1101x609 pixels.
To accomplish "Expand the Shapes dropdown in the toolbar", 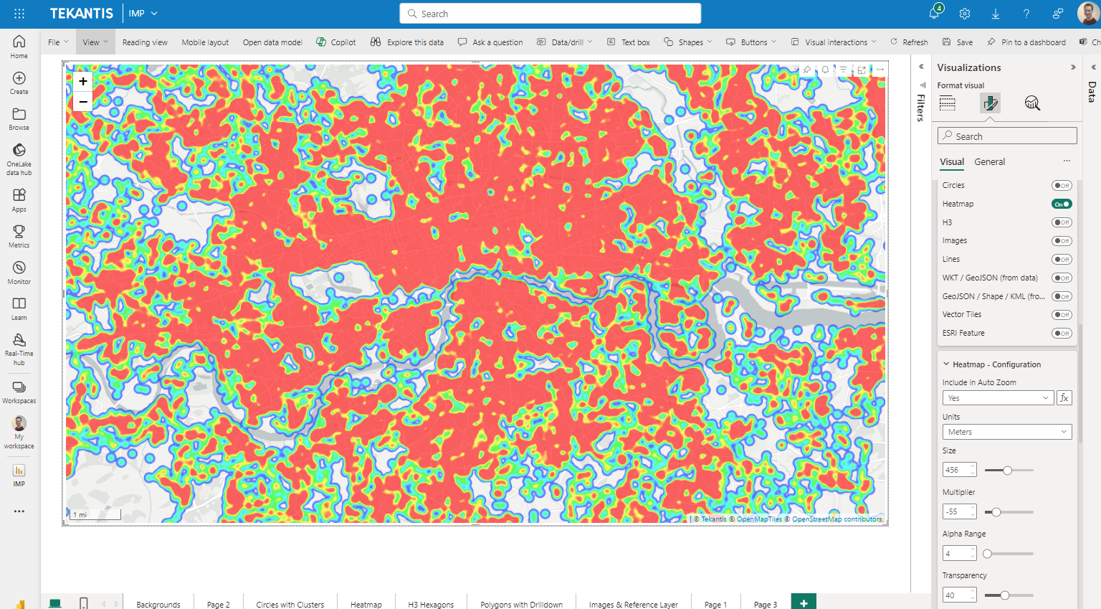I will [687, 42].
